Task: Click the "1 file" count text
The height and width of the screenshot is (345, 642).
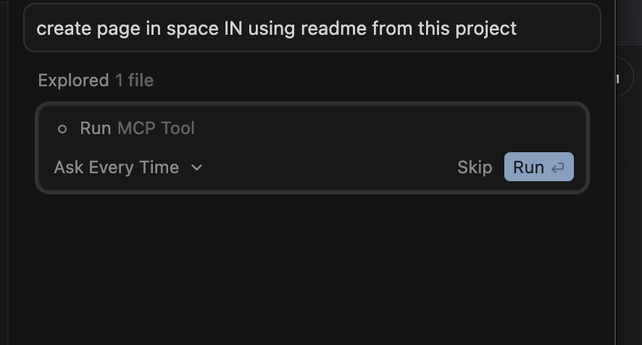Action: pos(134,80)
